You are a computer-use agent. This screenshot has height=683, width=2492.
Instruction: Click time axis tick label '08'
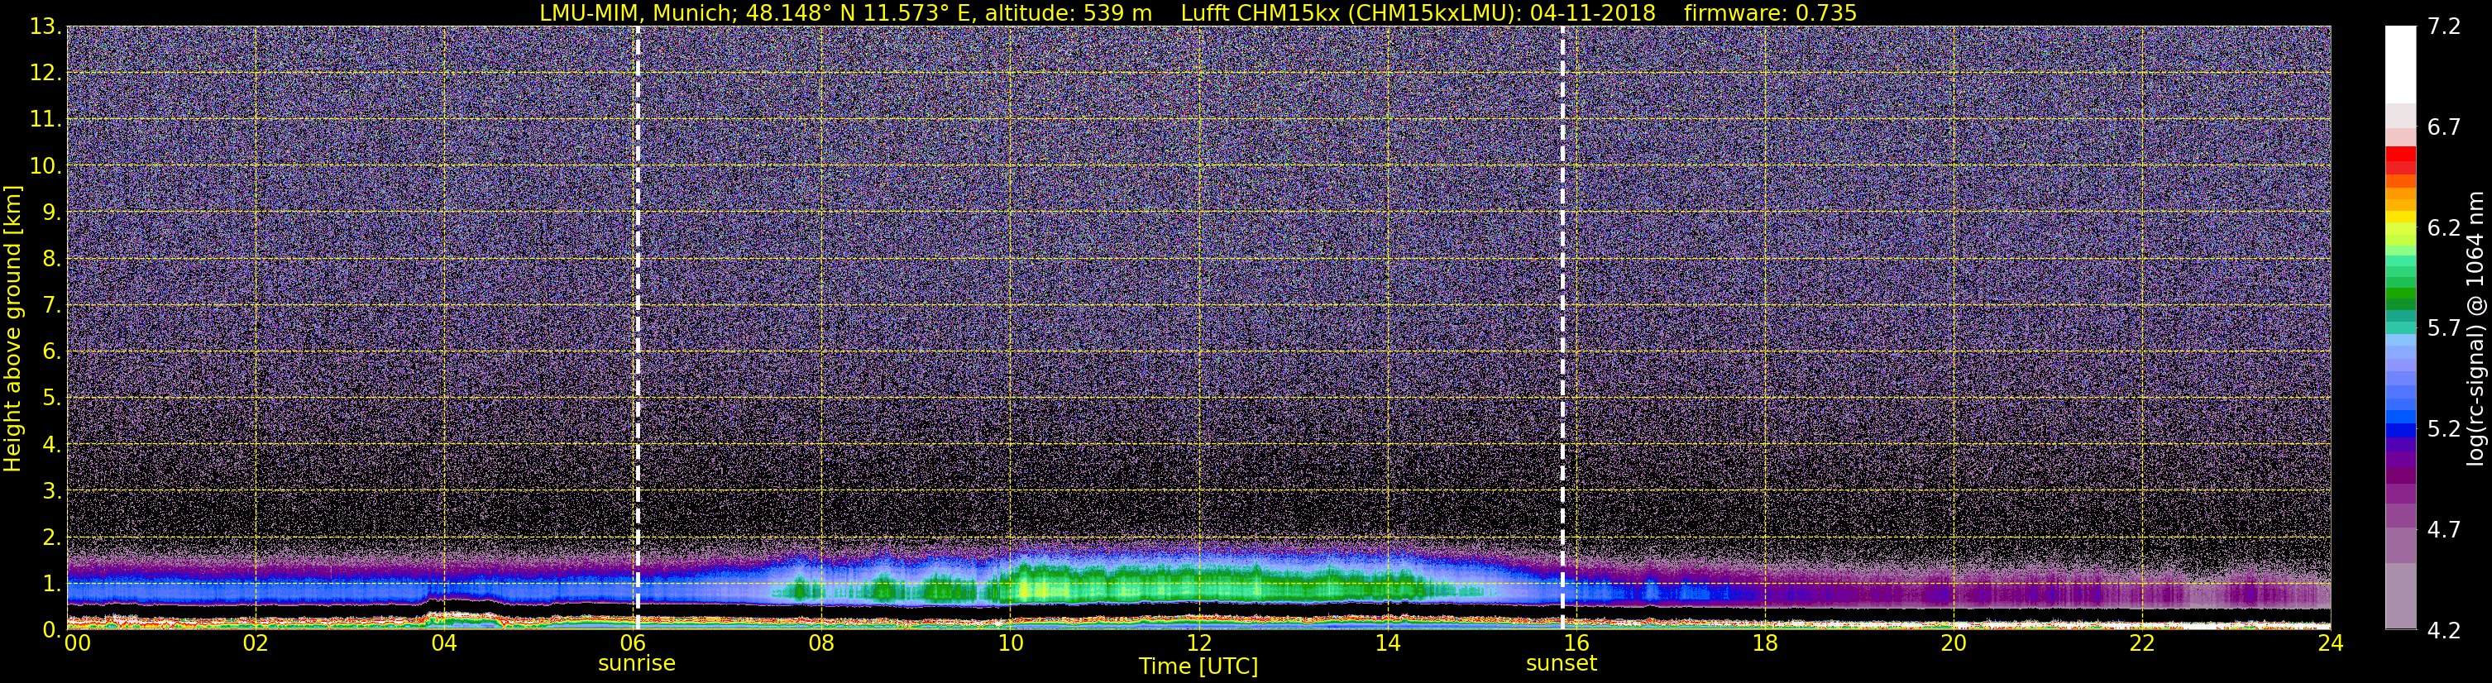[821, 643]
